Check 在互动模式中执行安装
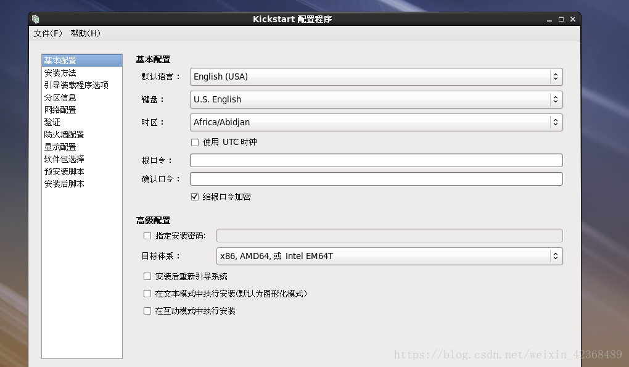The height and width of the screenshot is (367, 629). (x=147, y=311)
